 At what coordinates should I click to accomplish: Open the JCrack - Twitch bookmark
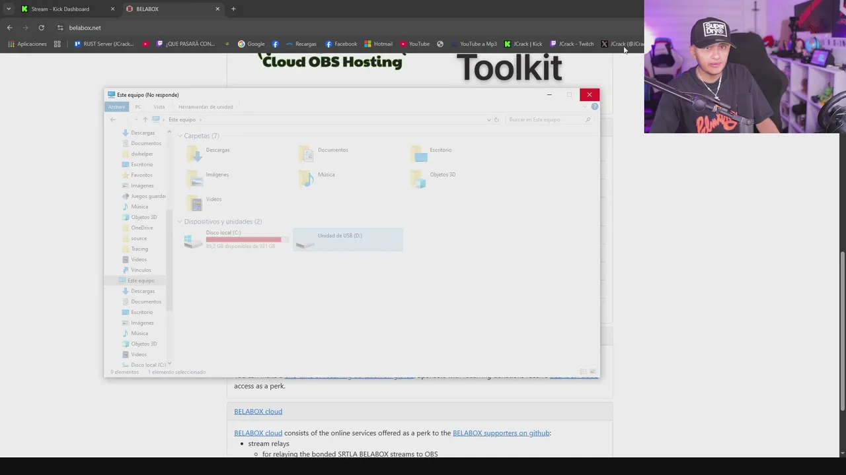point(572,44)
